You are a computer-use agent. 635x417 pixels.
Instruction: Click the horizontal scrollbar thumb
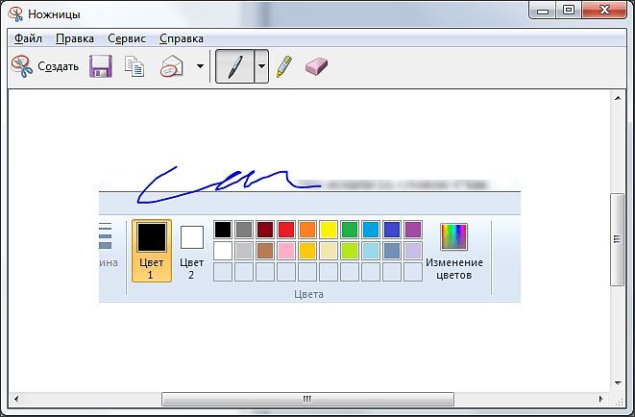pyautogui.click(x=307, y=399)
